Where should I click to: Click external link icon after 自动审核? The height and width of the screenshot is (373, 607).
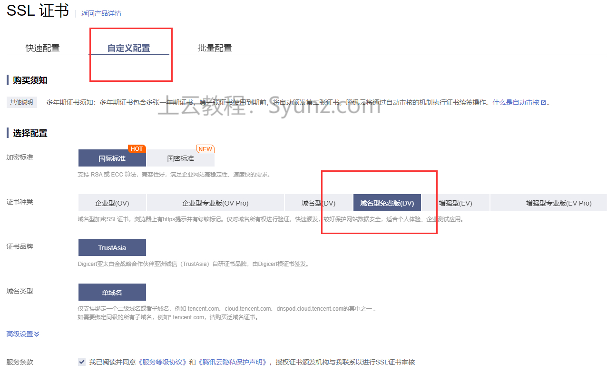543,102
